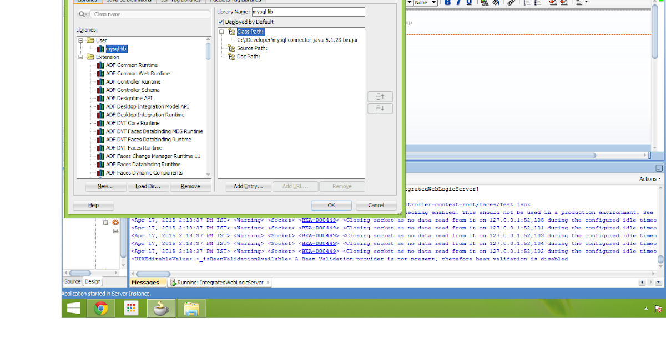Select the mysql-lib library
The height and width of the screenshot is (349, 666).
117,49
